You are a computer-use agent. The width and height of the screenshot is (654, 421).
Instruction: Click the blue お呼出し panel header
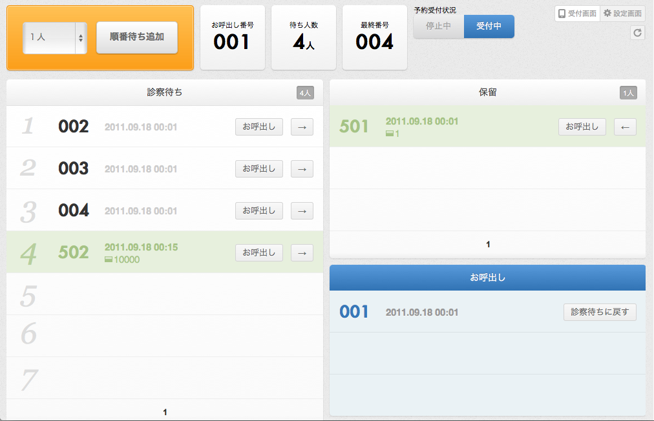(x=487, y=278)
